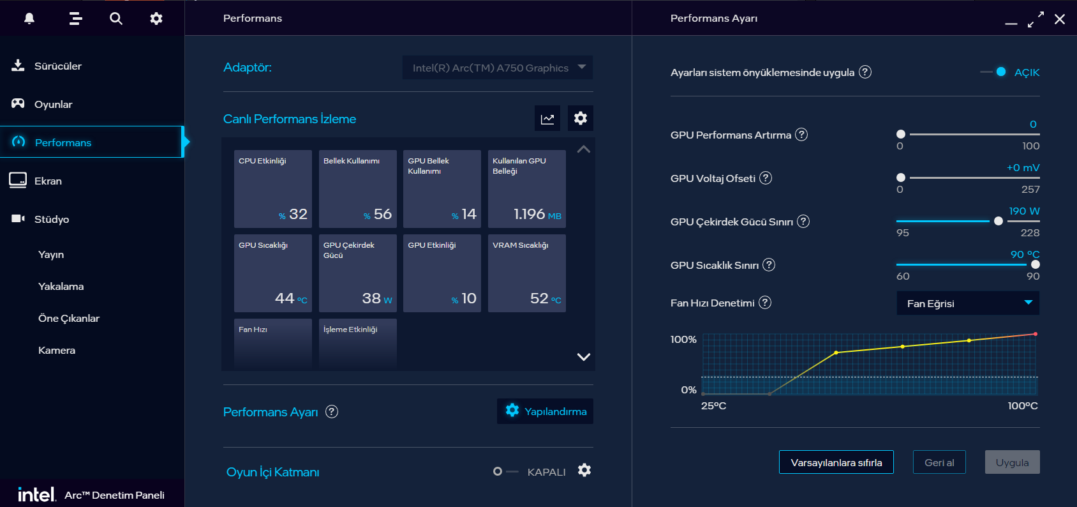Click the Yapılandırma button
Viewport: 1077px width, 507px height.
pos(545,411)
